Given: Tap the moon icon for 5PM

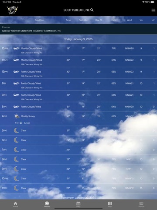Looking at the screenshot, I should click(x=16, y=130).
